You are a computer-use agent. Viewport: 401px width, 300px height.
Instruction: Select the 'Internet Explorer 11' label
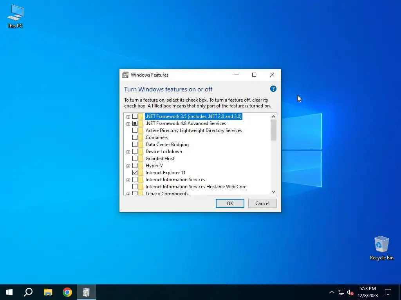click(x=166, y=172)
